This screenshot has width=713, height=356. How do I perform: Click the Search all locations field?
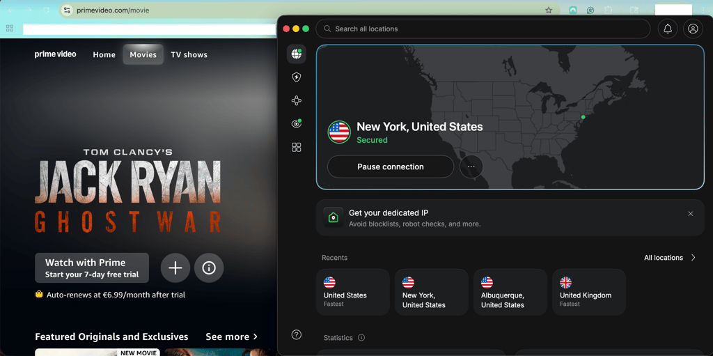(x=483, y=29)
